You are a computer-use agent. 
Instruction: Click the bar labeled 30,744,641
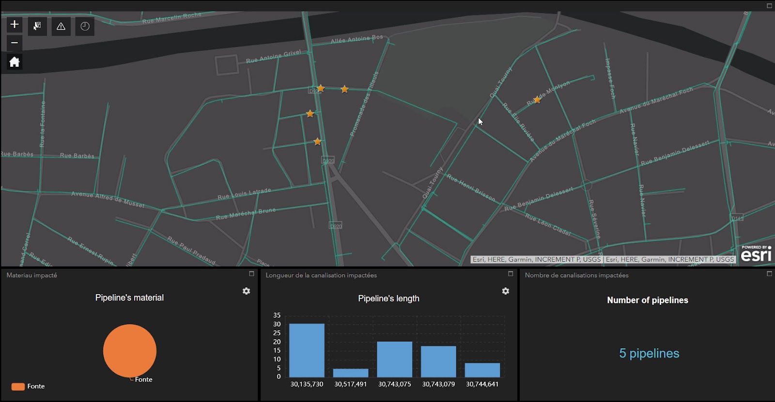click(482, 370)
